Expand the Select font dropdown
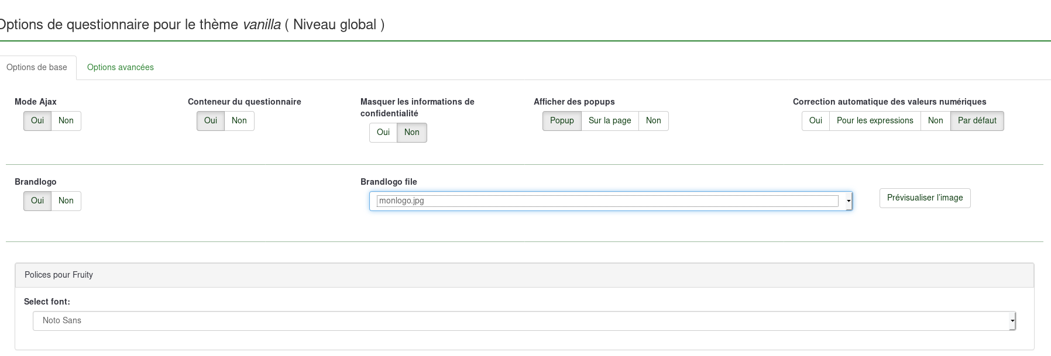Image resolution: width=1051 pixels, height=356 pixels. click(524, 321)
